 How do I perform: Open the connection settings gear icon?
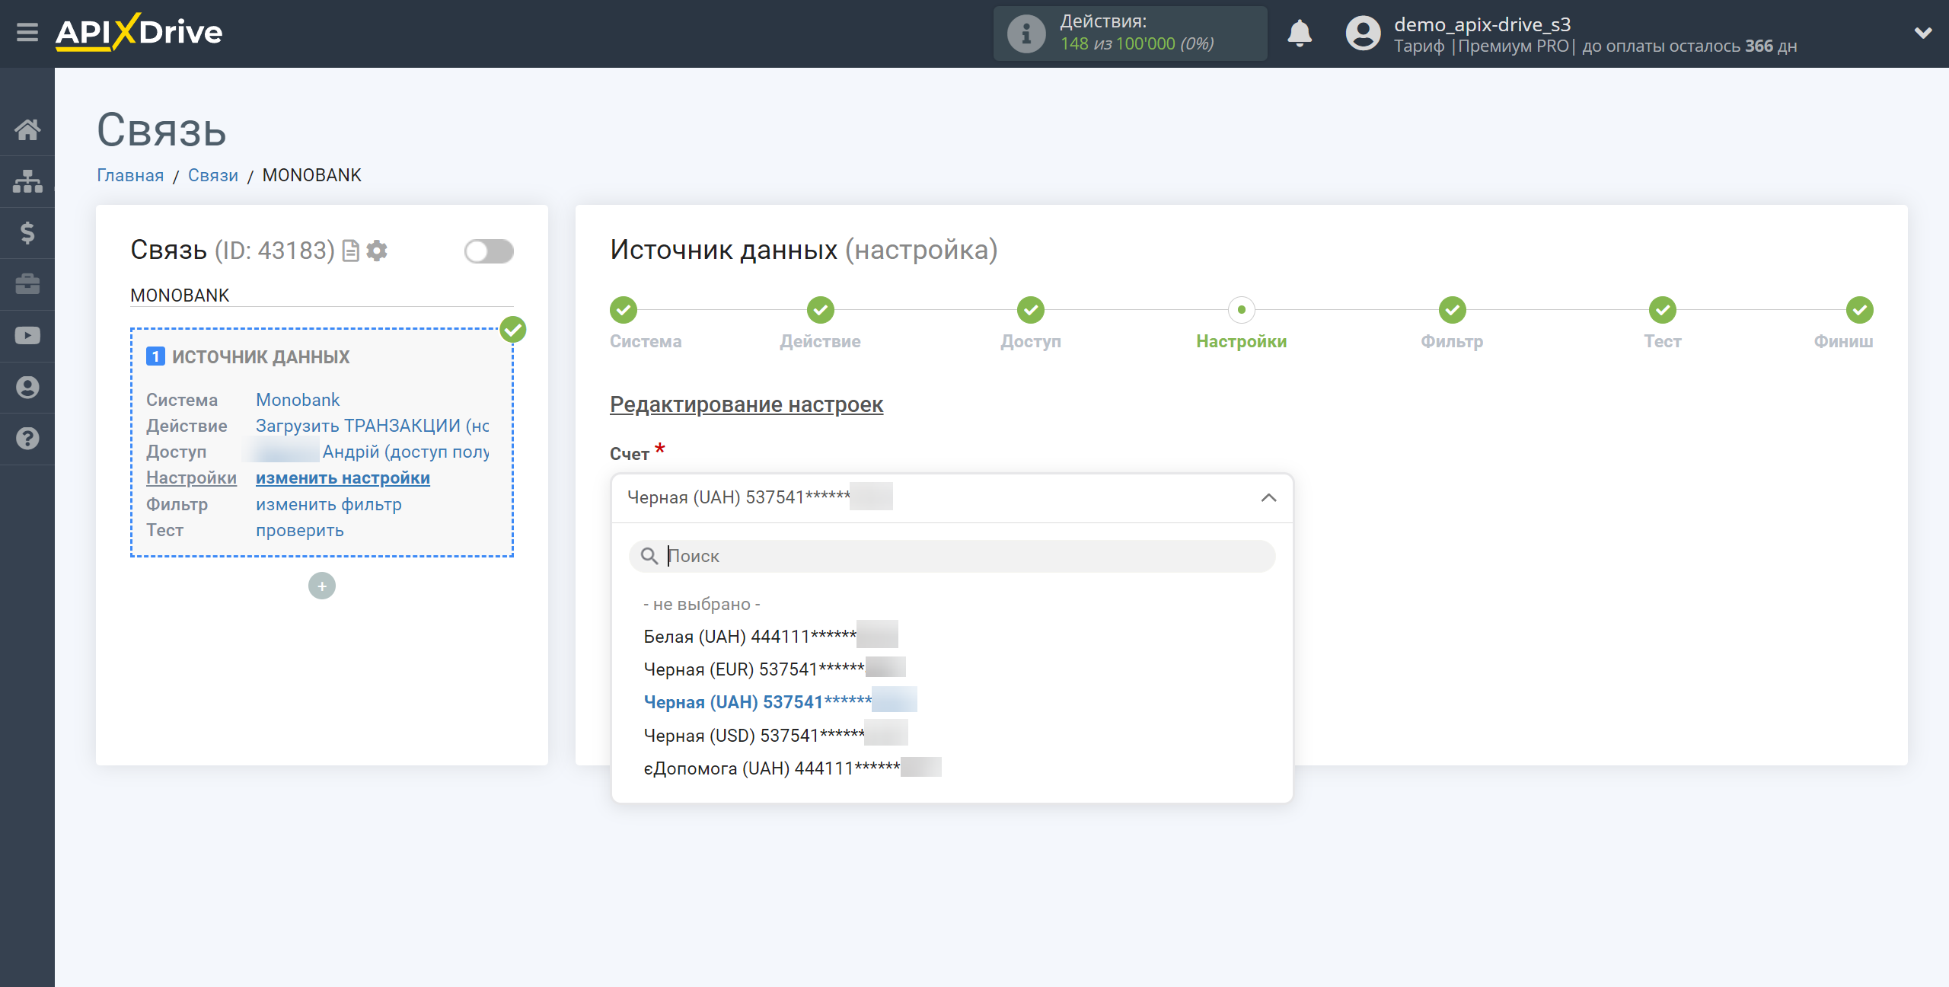[377, 251]
